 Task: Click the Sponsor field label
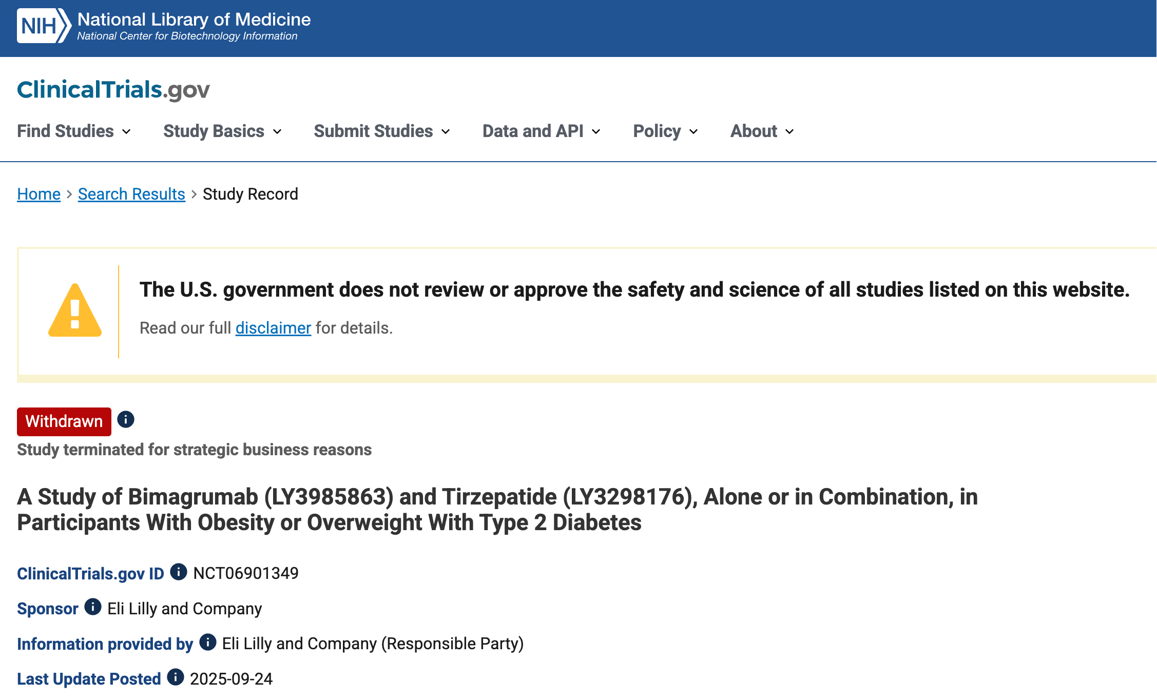click(48, 608)
